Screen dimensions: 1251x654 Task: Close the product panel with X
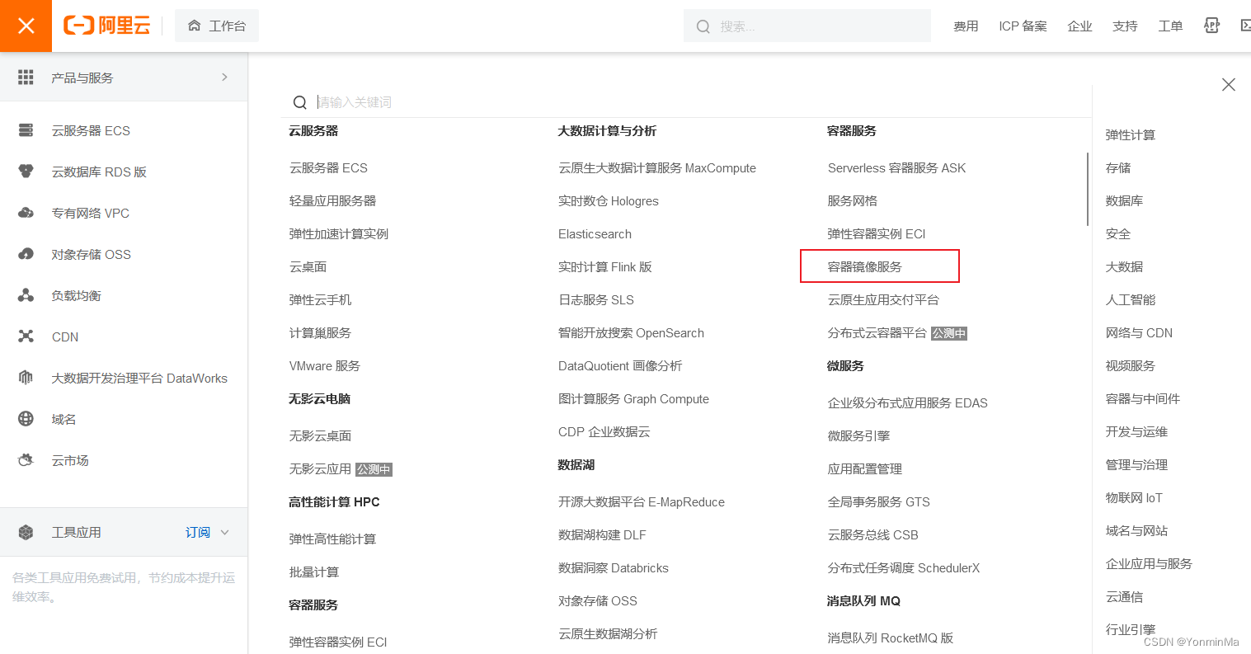coord(1228,84)
